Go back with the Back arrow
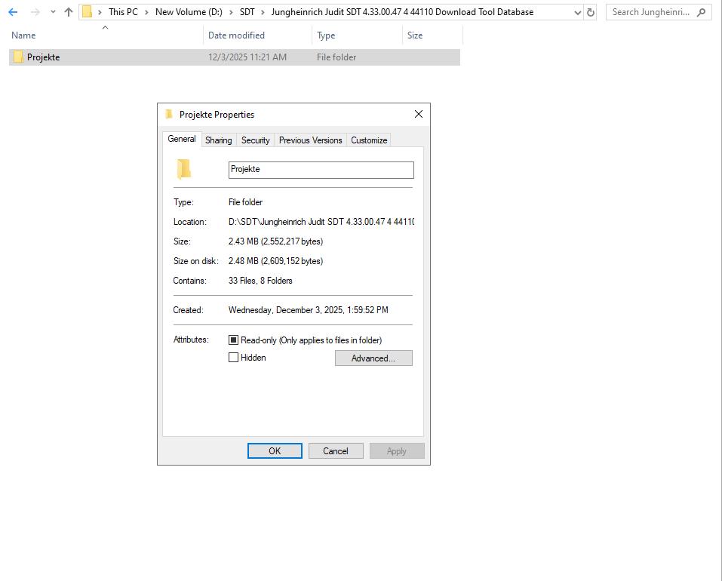Viewport: 722px width, 581px height. pyautogui.click(x=13, y=12)
